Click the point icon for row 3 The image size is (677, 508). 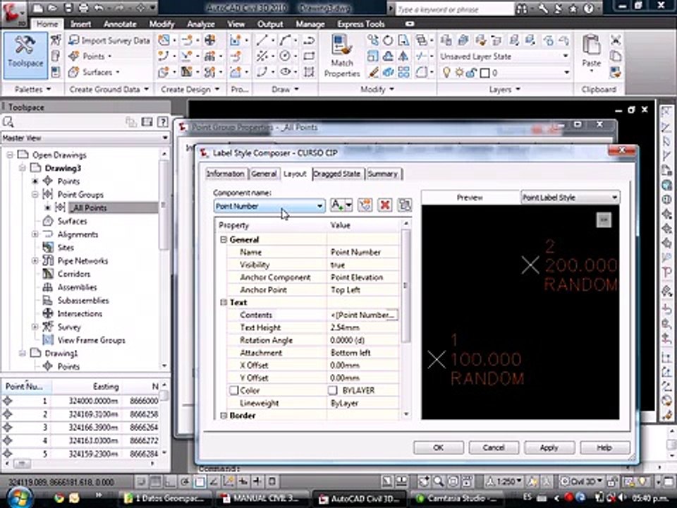tap(7, 428)
